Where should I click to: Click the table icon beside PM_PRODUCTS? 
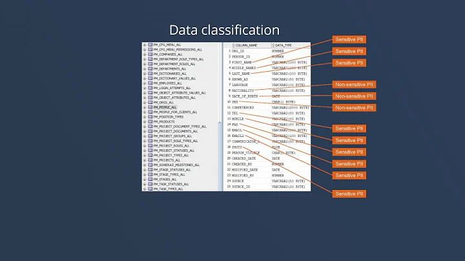click(150, 121)
